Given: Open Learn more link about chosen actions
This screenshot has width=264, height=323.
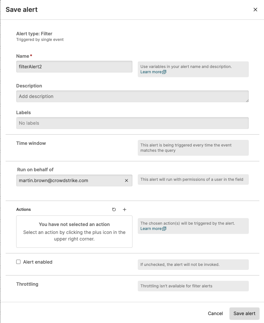Looking at the screenshot, I should pyautogui.click(x=151, y=229).
